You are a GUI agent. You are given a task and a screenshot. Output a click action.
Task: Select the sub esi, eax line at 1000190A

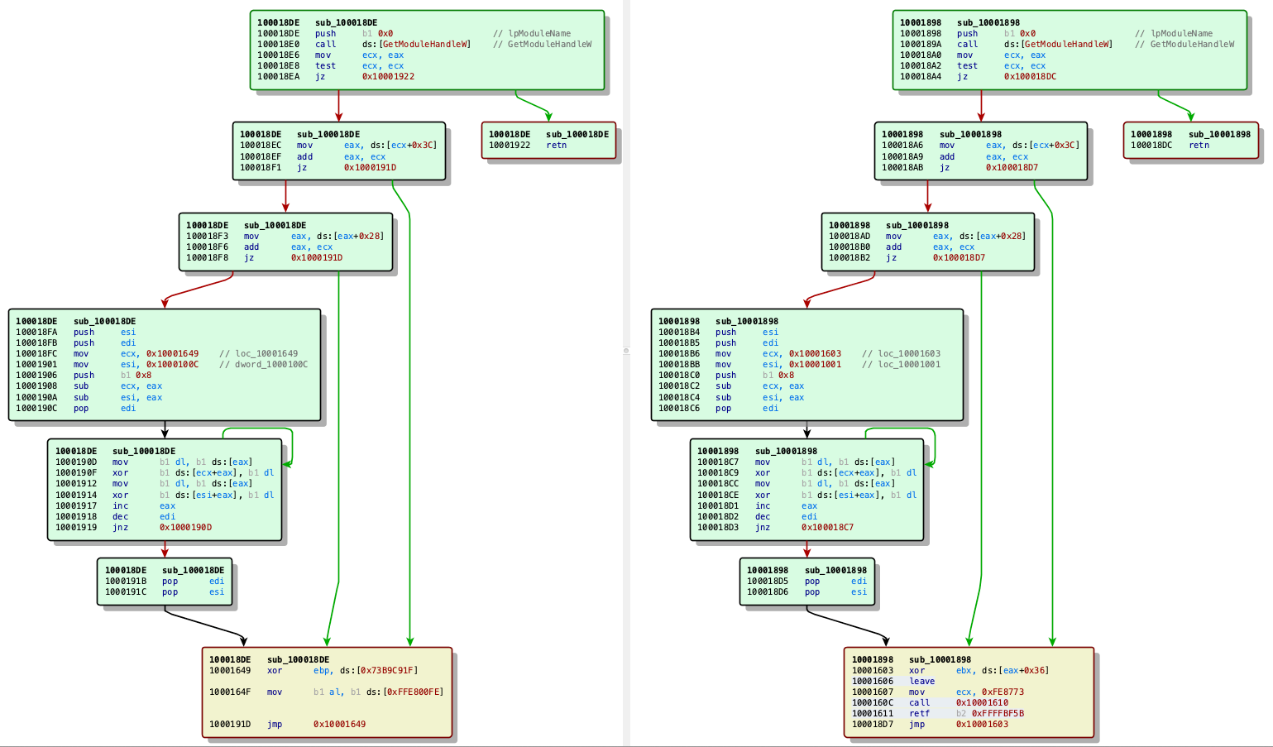pos(89,398)
